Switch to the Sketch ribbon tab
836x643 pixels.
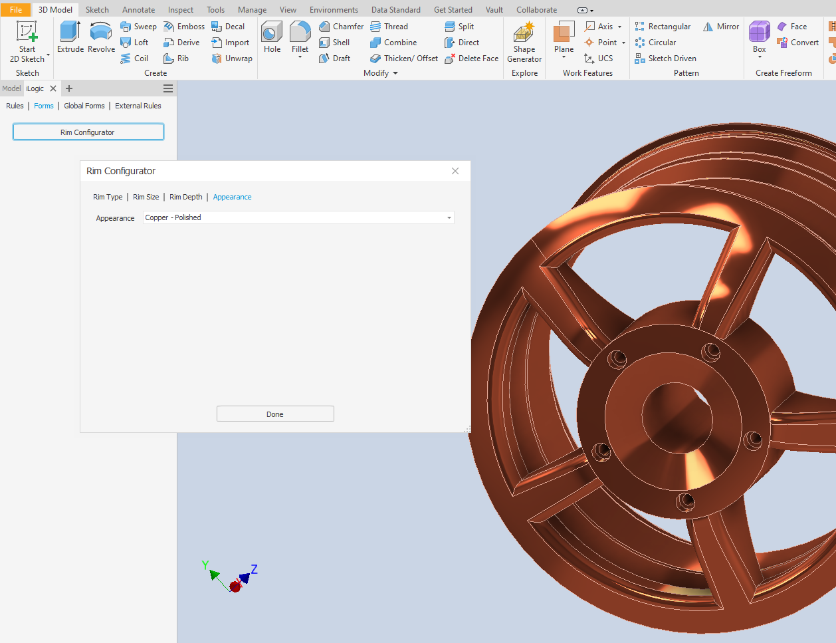point(97,10)
